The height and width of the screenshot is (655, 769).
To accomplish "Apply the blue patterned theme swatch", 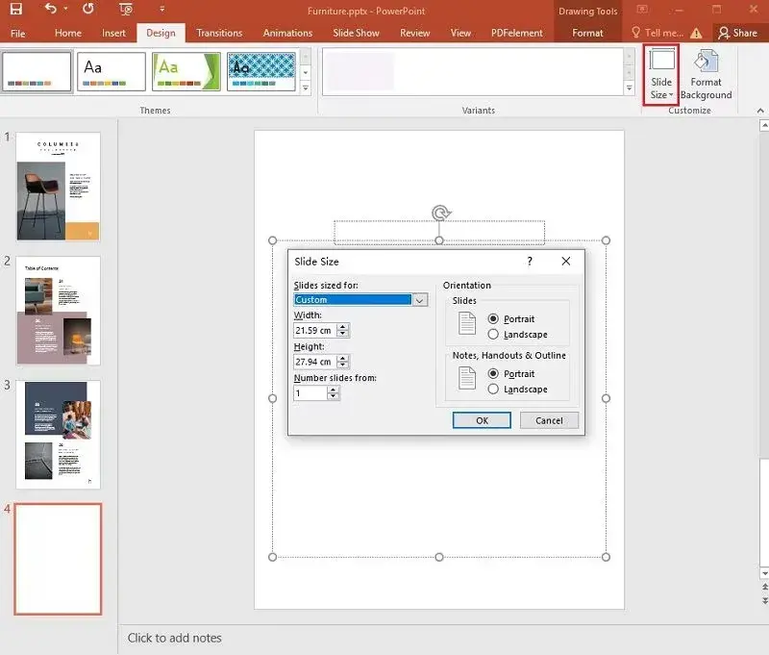I will 261,71.
